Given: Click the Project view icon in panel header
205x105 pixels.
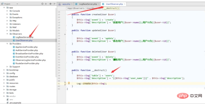Looking at the screenshot, I should [x=2, y=4].
